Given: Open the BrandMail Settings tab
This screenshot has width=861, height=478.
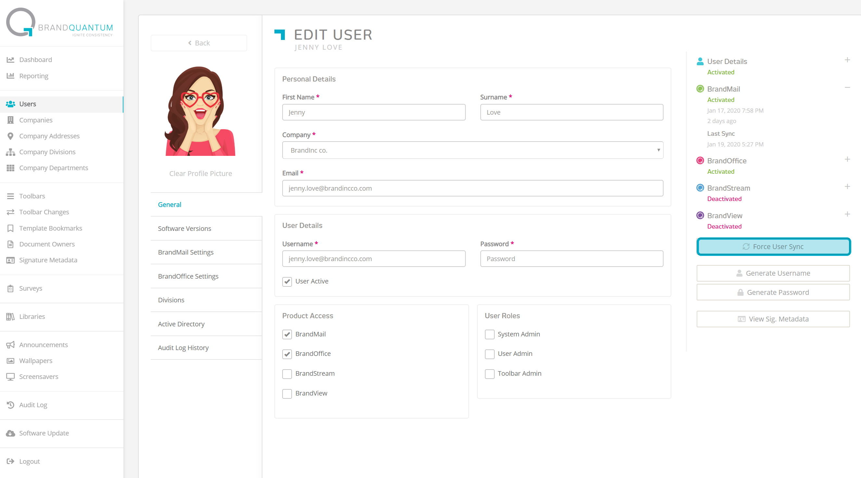Looking at the screenshot, I should click(x=185, y=252).
